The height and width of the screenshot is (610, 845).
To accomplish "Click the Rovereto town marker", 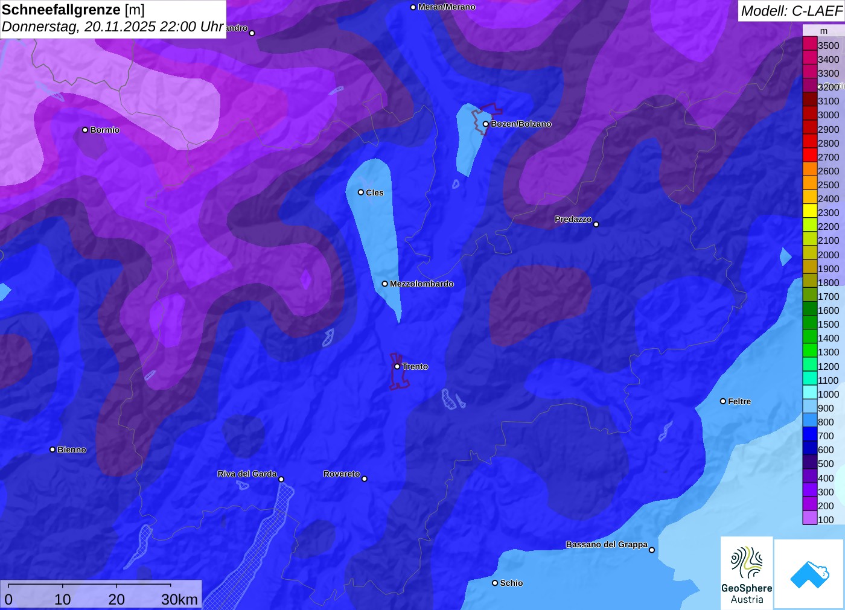I will tap(365, 478).
